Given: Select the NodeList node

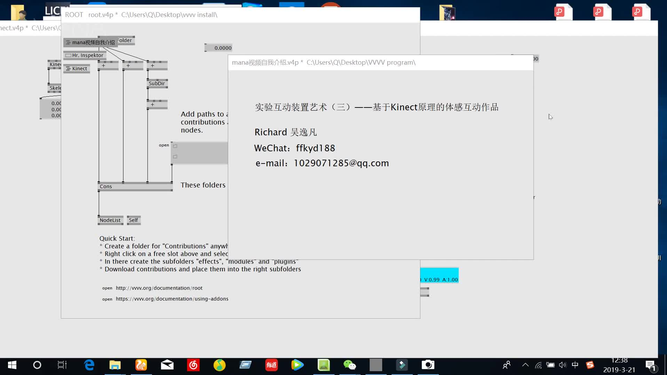Looking at the screenshot, I should 110,220.
